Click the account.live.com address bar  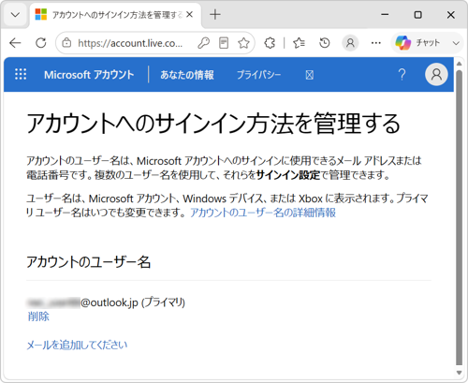130,43
